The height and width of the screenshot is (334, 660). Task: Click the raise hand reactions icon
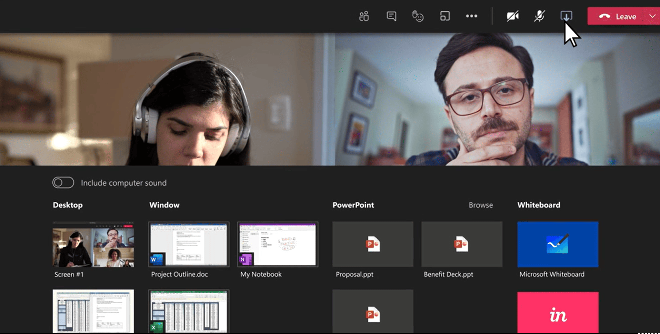[x=418, y=16]
